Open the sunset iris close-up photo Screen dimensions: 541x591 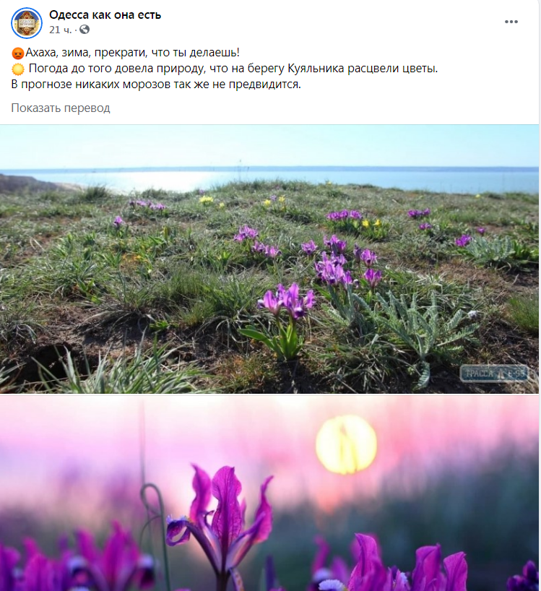point(269,493)
